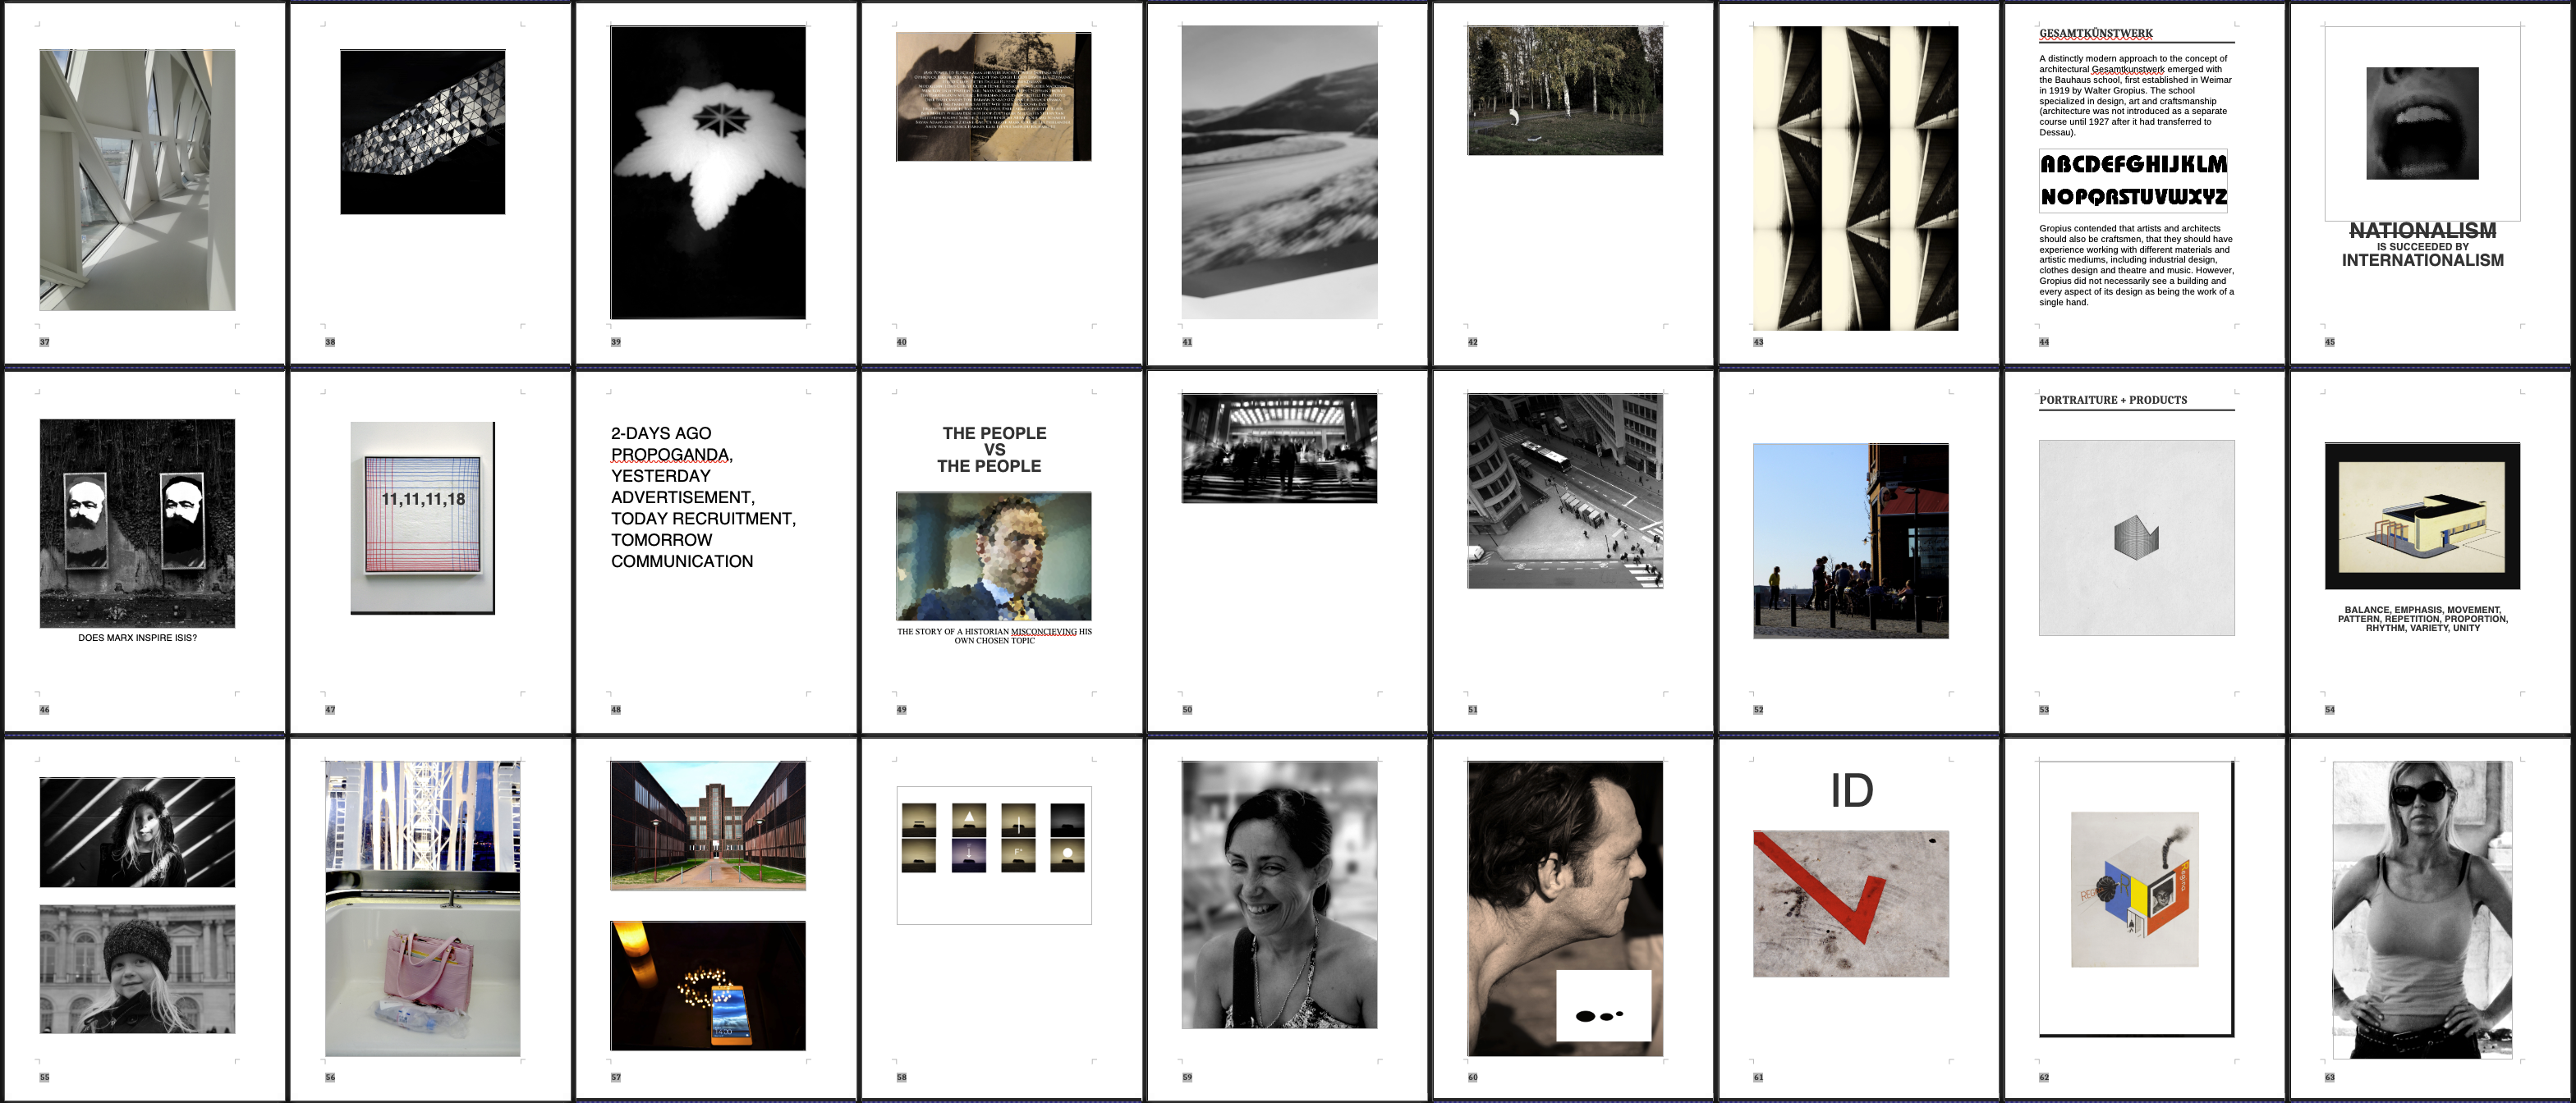Select the birch forest photo on page 42
2576x1103 pixels.
coord(1564,90)
